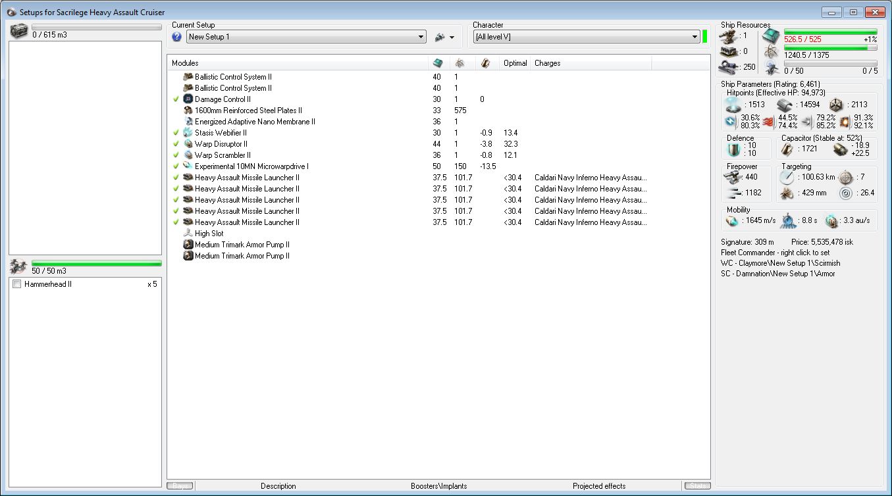The image size is (892, 496).
Task: Click the align time icon in Mobility
Action: [787, 221]
